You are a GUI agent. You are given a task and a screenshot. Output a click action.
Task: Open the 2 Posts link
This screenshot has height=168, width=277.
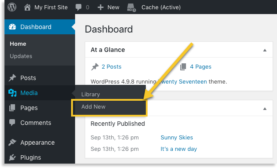tap(111, 67)
